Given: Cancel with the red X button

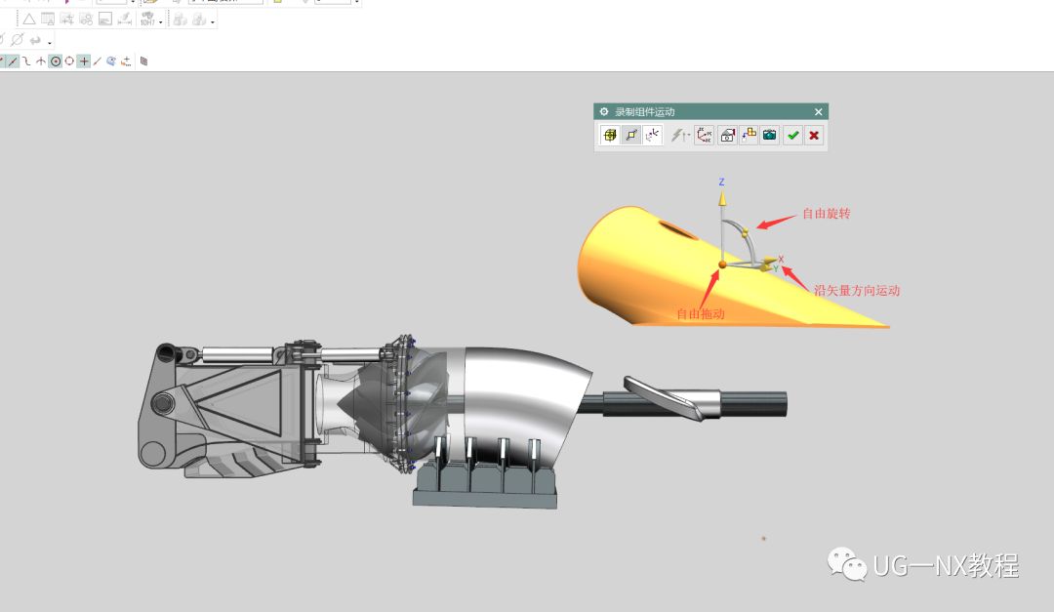Looking at the screenshot, I should (x=814, y=135).
